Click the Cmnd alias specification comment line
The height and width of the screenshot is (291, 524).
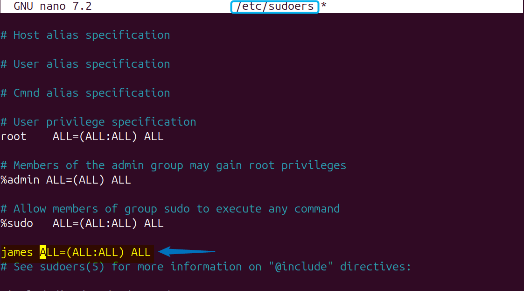[85, 93]
